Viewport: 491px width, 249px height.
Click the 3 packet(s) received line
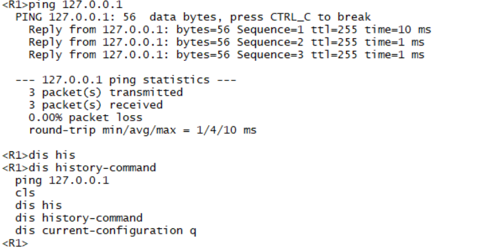[96, 105]
